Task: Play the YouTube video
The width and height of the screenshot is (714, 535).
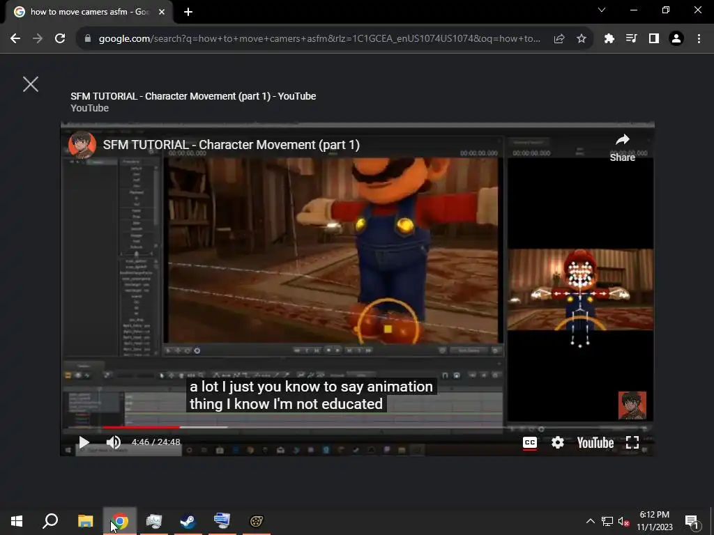Action: point(84,442)
